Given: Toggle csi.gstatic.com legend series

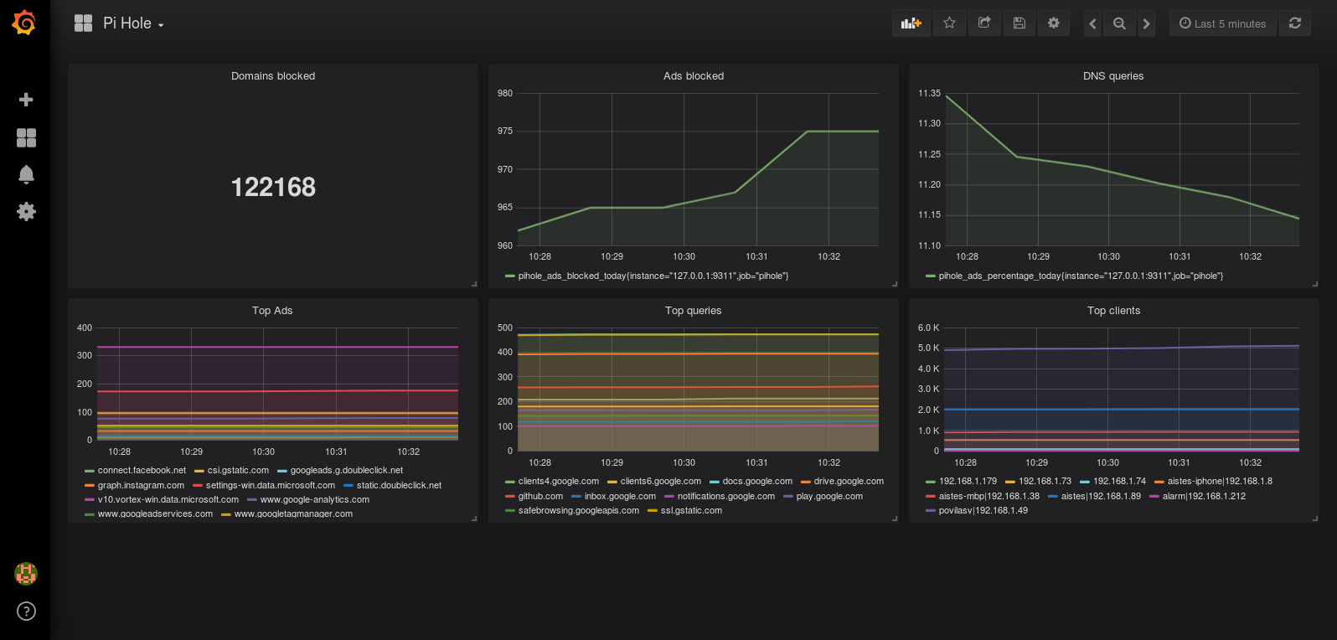Looking at the screenshot, I should pos(238,471).
